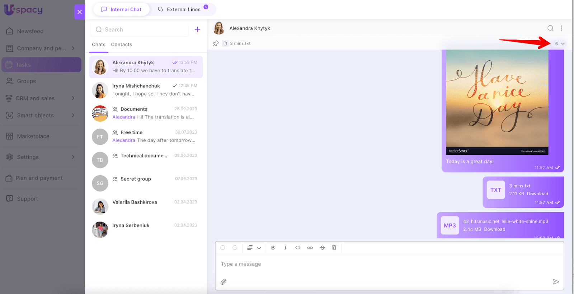Click the send message arrow icon
The width and height of the screenshot is (574, 294).
coord(556,282)
